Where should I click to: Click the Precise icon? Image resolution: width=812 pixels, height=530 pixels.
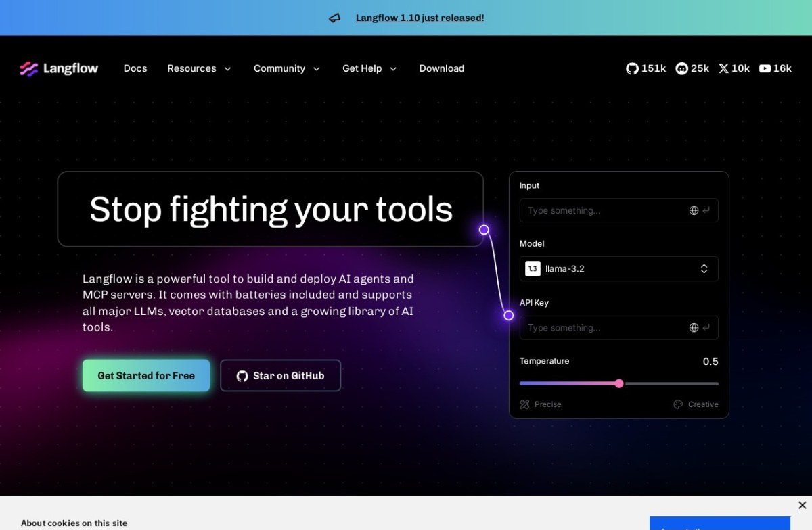(x=524, y=404)
